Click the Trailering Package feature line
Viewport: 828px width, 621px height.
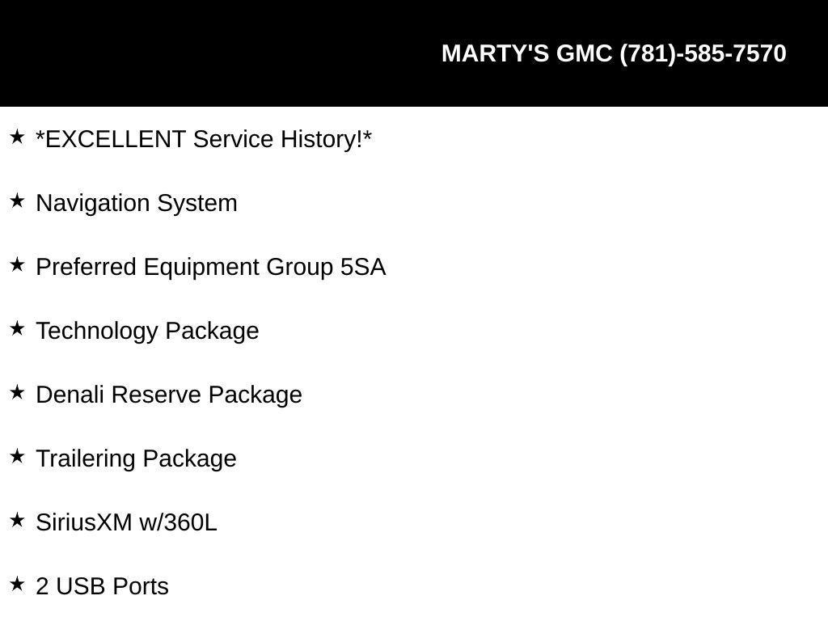click(x=136, y=459)
